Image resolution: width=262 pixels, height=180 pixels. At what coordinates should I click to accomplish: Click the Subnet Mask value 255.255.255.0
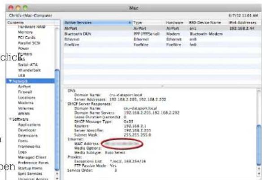(137, 135)
